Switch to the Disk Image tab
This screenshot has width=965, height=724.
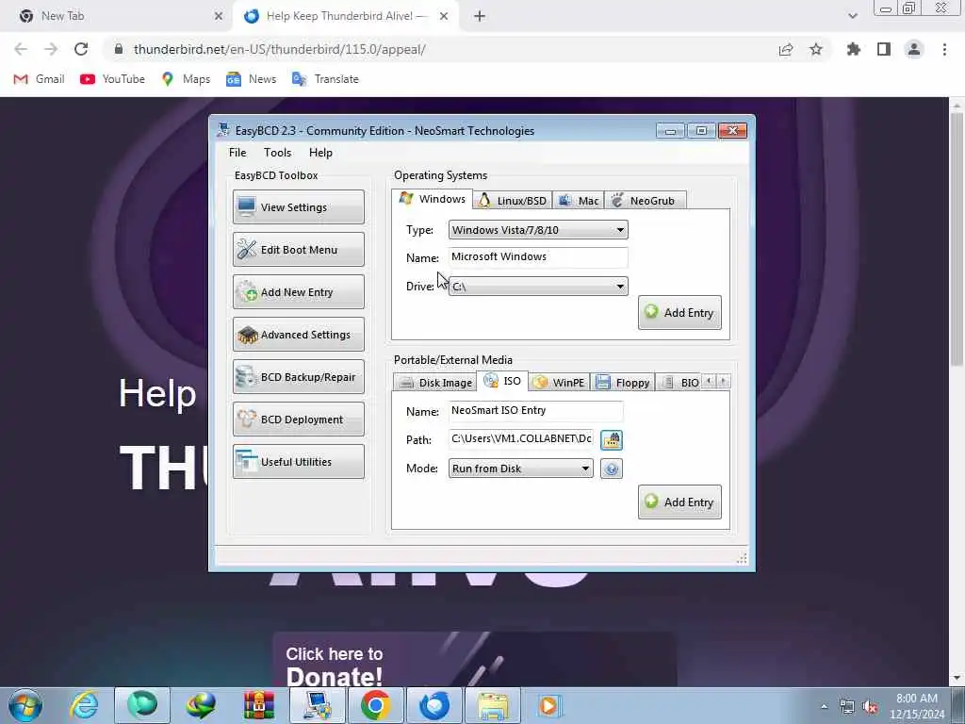435,383
